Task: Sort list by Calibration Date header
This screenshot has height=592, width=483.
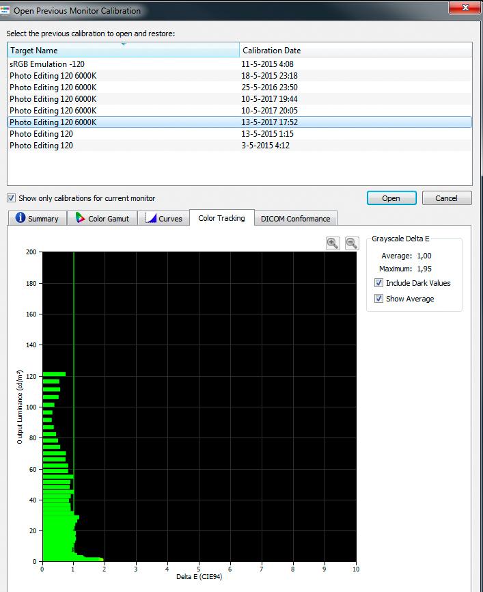Action: click(x=356, y=50)
